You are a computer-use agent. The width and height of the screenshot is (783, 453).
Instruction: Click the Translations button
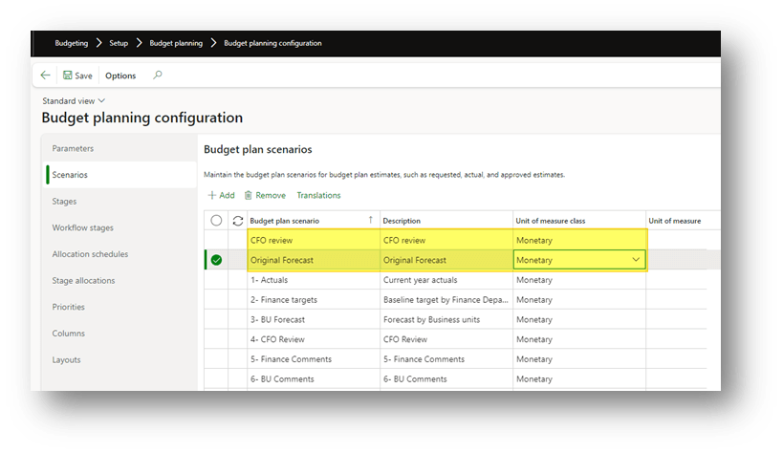point(318,195)
